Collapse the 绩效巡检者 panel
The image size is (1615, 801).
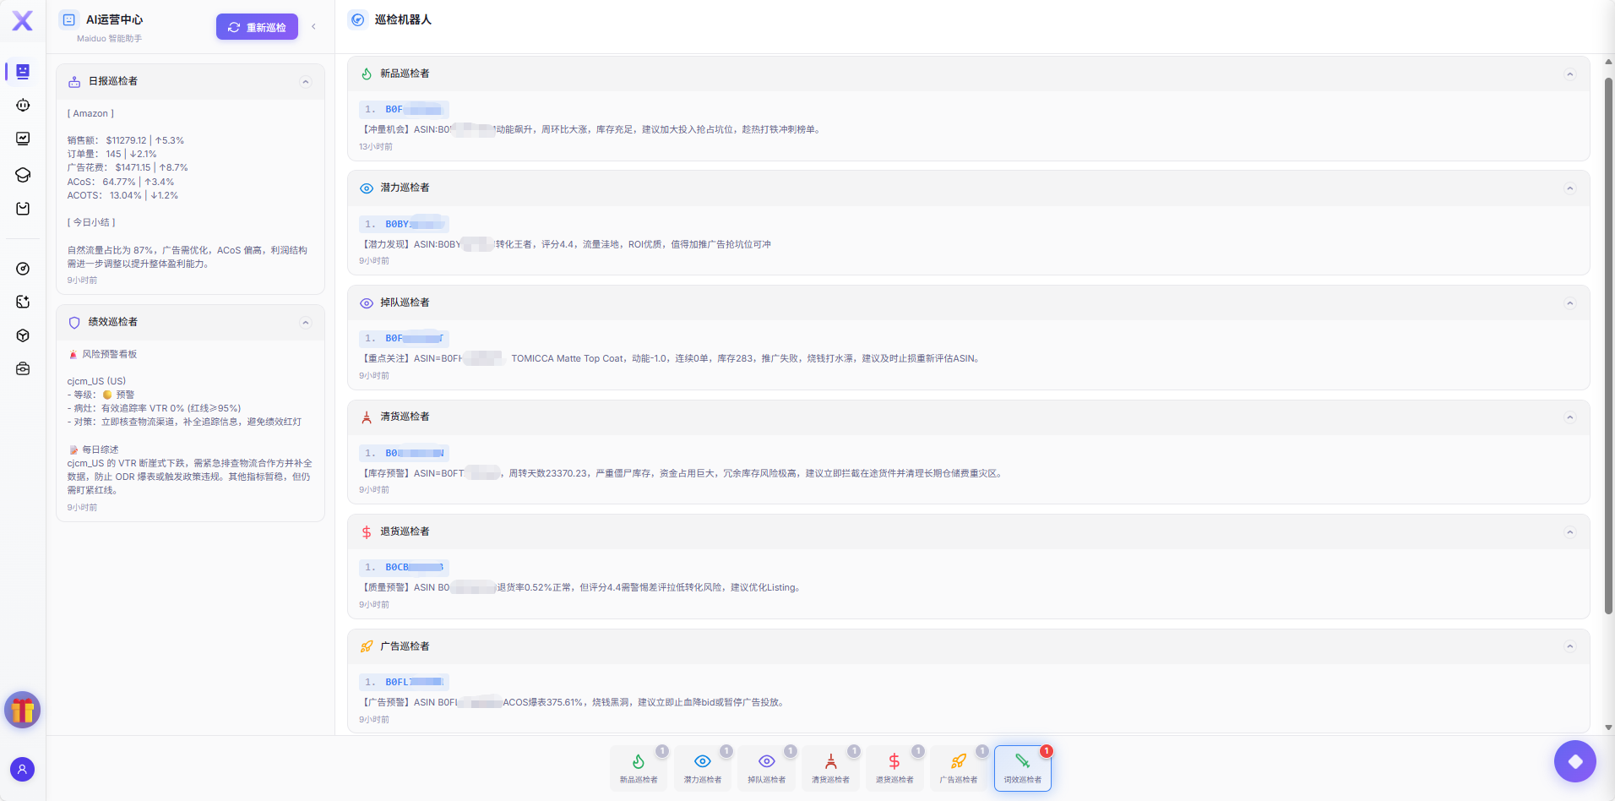click(x=306, y=323)
